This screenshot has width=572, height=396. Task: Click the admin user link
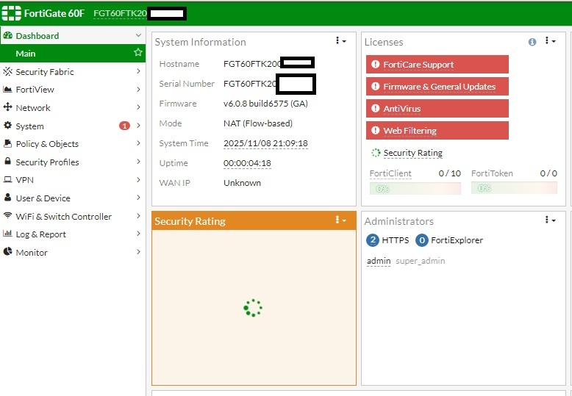coord(379,261)
